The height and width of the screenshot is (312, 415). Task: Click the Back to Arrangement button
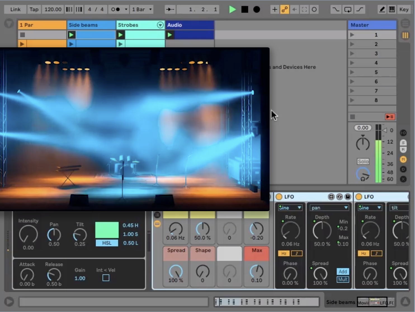pos(390,117)
